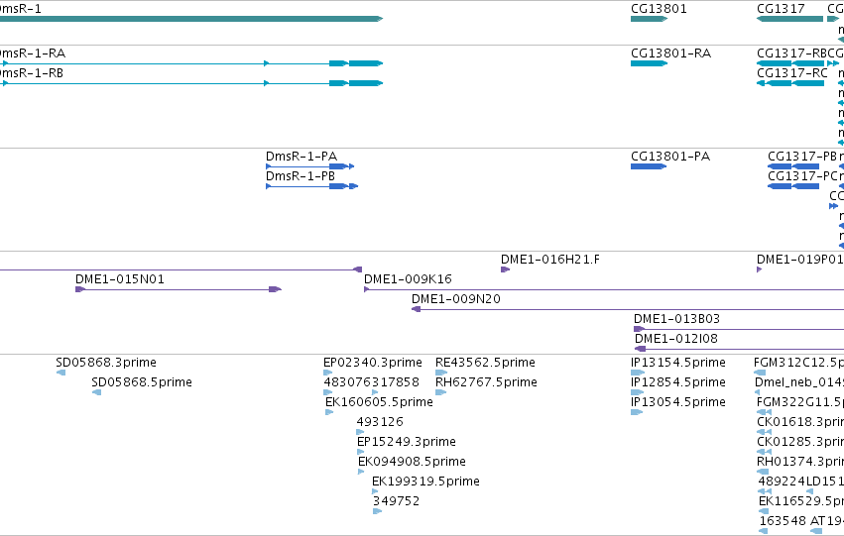Click feature 483076317858

[328, 392]
